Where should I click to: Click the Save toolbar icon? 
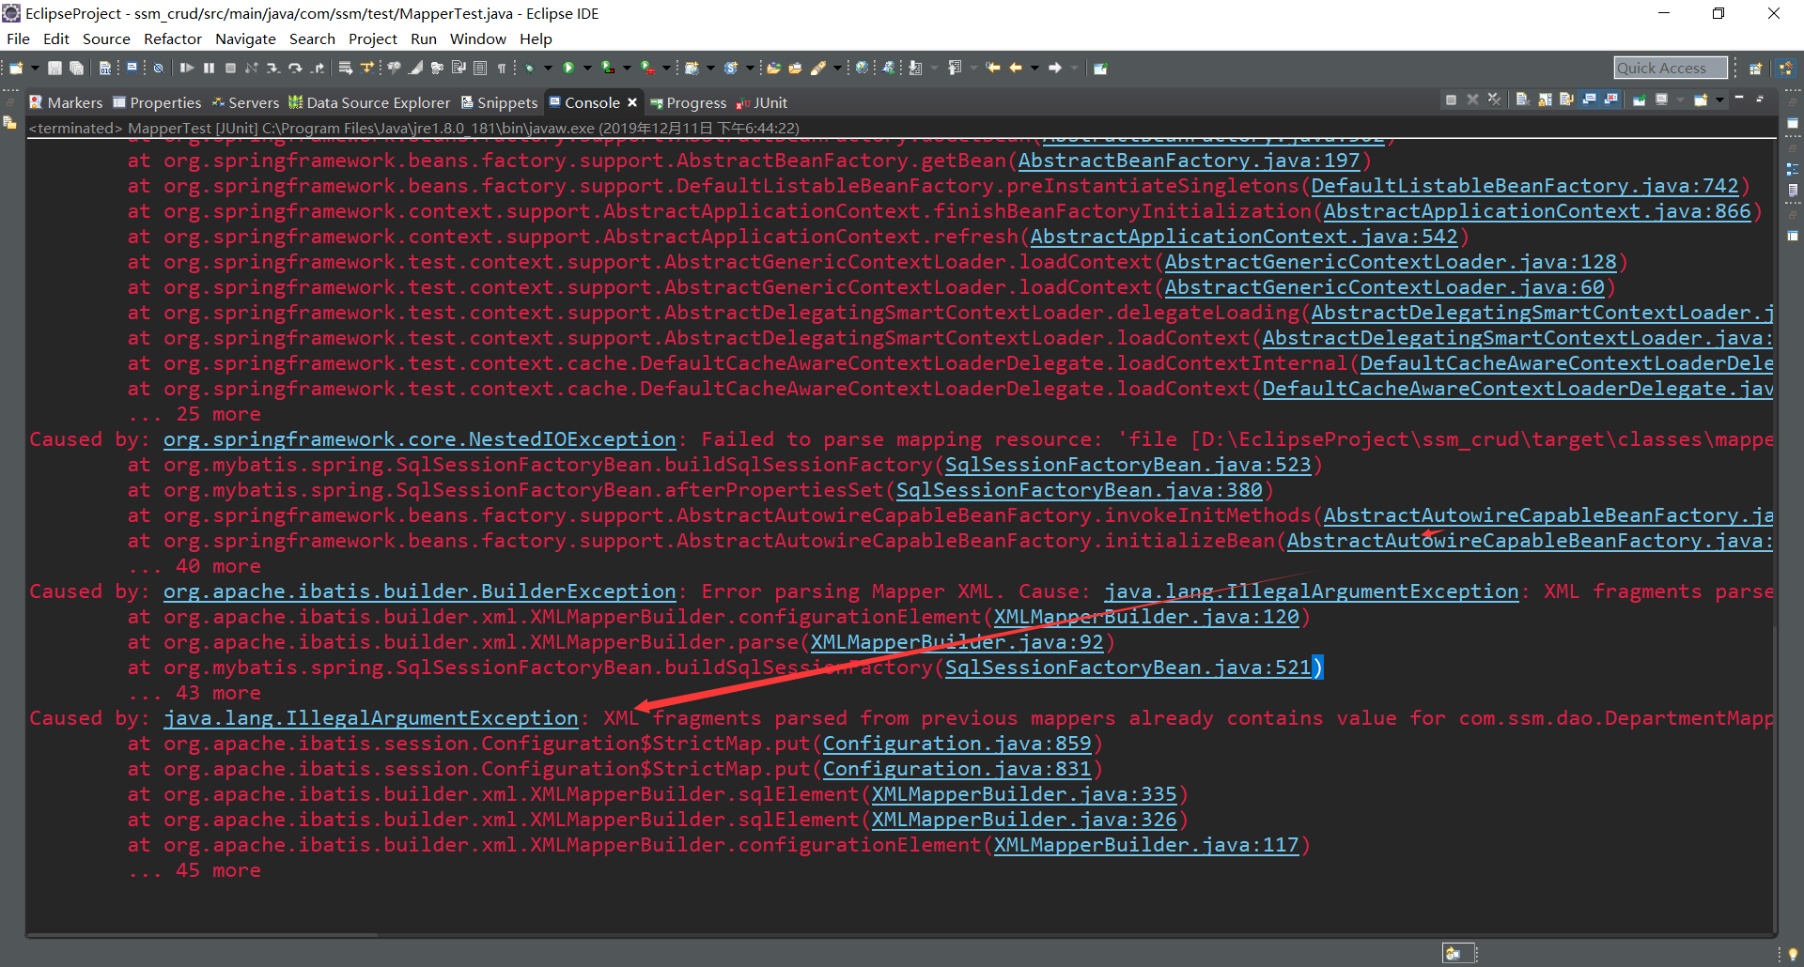(54, 68)
